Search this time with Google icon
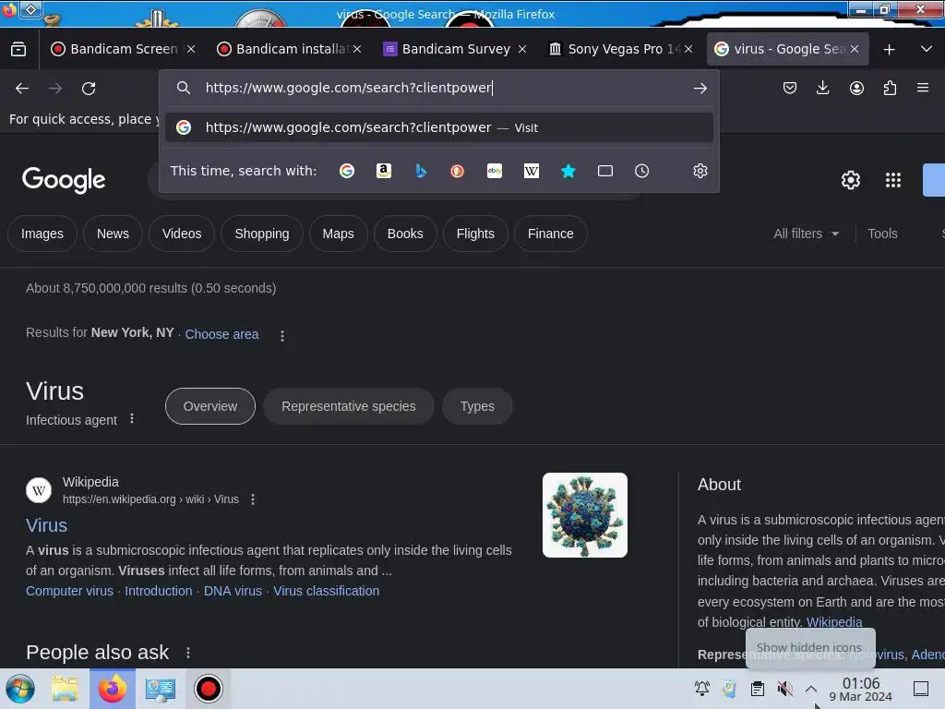This screenshot has height=709, width=945. tap(347, 171)
